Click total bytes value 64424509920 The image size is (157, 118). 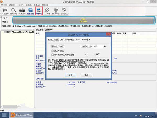pyautogui.click(x=112, y=82)
